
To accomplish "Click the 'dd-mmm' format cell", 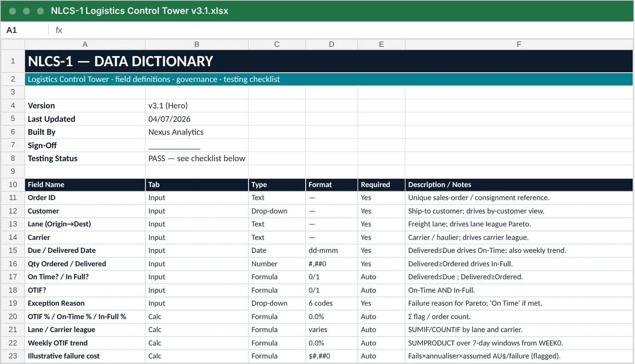I will pyautogui.click(x=332, y=250).
